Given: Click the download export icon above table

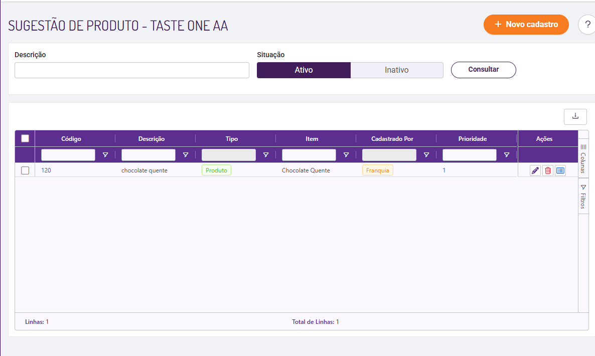Looking at the screenshot, I should click(575, 116).
